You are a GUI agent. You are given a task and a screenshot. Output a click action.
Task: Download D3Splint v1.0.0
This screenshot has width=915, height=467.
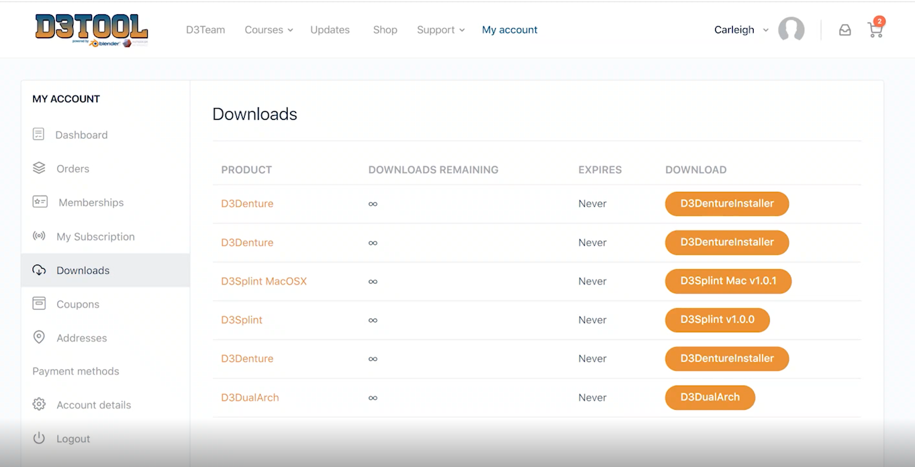coord(717,320)
